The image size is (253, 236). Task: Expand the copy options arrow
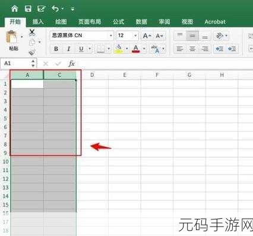[39, 42]
